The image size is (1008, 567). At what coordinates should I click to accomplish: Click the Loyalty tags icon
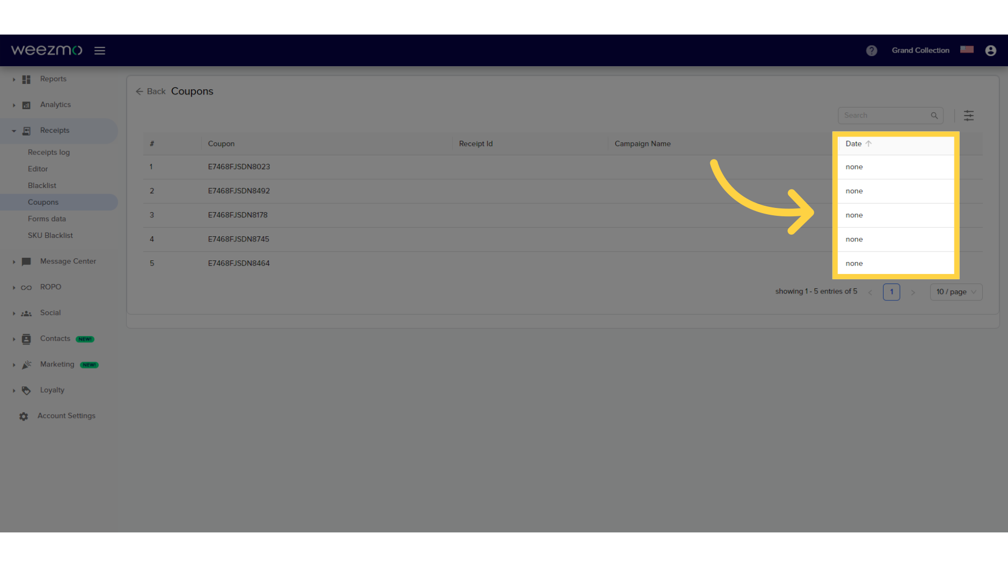click(x=26, y=391)
